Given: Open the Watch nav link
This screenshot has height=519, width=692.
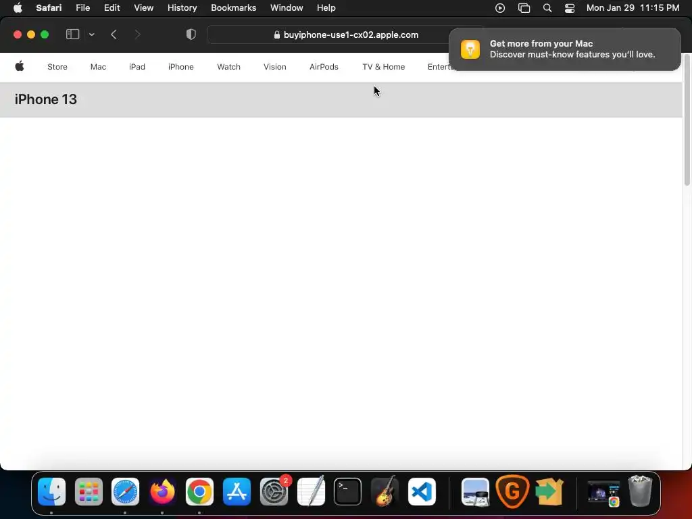Looking at the screenshot, I should pos(228,67).
